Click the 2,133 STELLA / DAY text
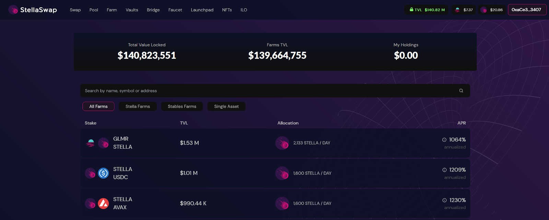The image size is (549, 220). [312, 143]
